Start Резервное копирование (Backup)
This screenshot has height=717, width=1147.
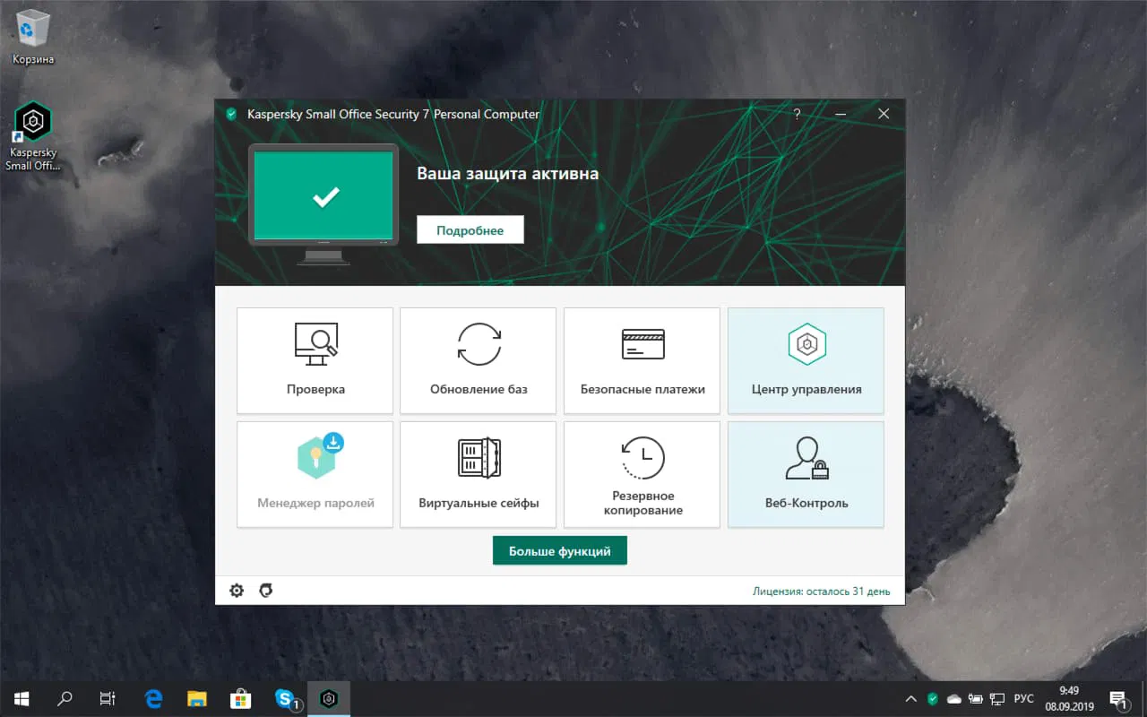coord(642,474)
